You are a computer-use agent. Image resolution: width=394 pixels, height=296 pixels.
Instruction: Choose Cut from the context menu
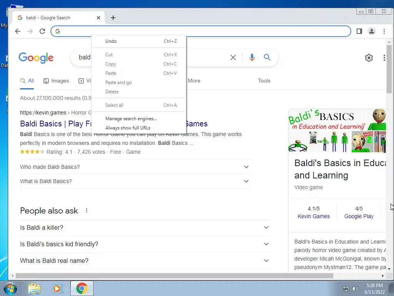pyautogui.click(x=139, y=55)
